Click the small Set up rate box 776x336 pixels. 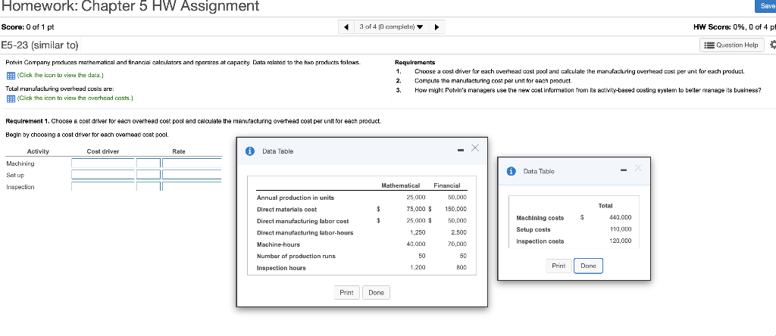pyautogui.click(x=149, y=174)
